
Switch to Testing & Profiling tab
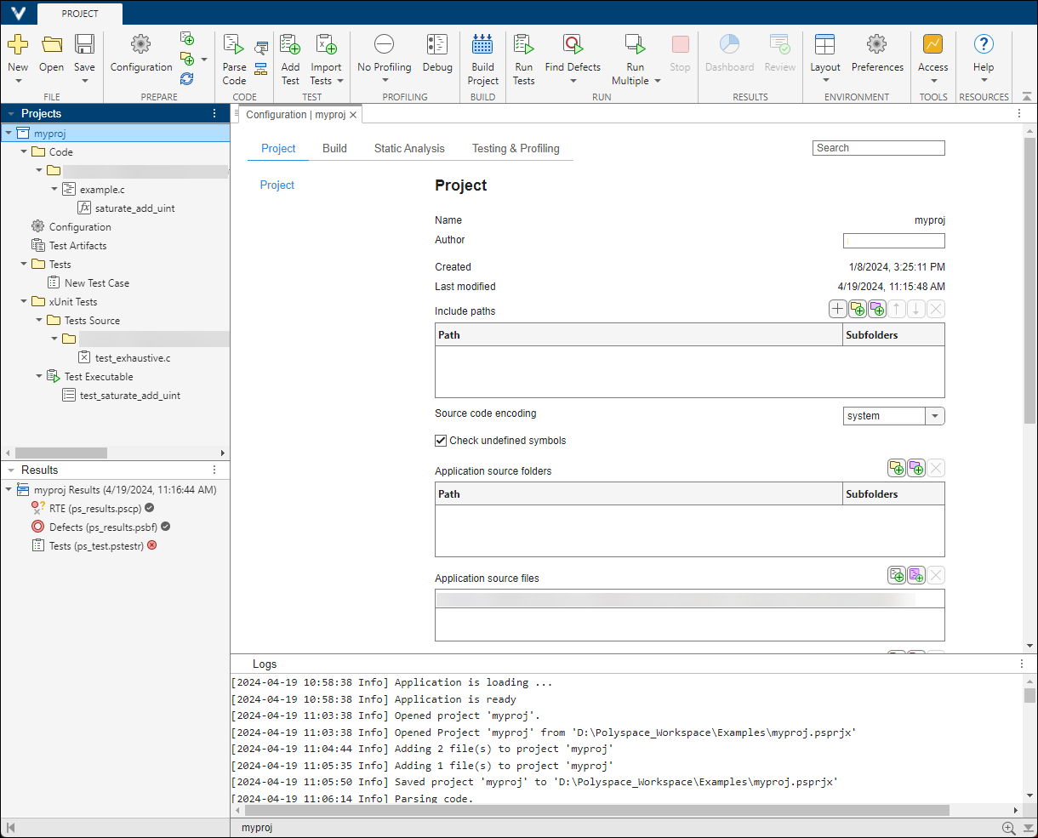tap(516, 148)
